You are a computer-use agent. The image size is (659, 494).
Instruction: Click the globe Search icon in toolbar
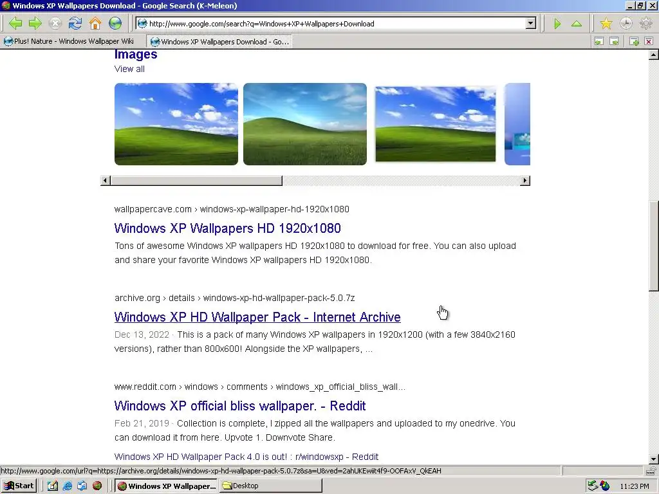[x=115, y=23]
